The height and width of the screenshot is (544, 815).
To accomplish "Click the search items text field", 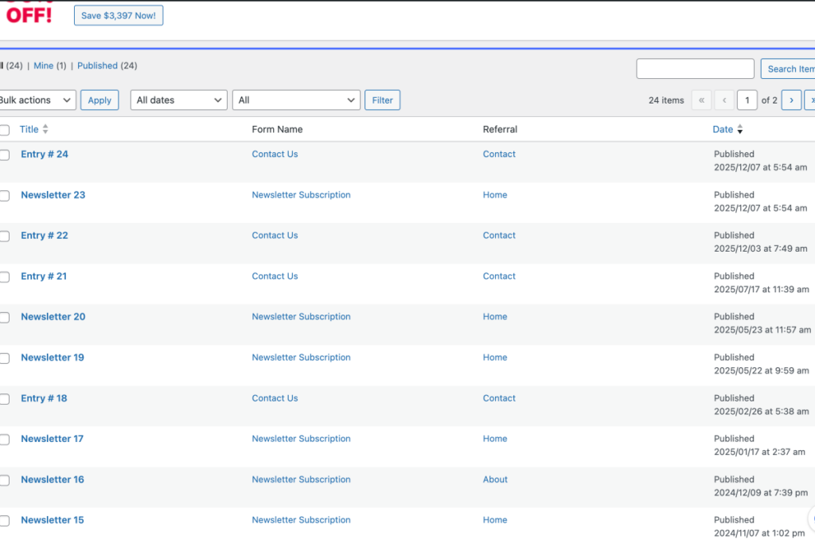I will pyautogui.click(x=695, y=68).
